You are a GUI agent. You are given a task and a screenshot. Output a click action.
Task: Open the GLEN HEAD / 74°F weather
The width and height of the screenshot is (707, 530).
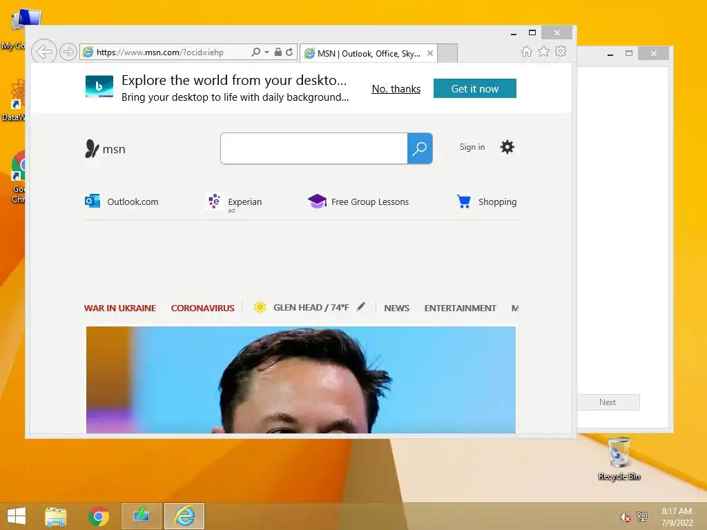[x=311, y=307]
